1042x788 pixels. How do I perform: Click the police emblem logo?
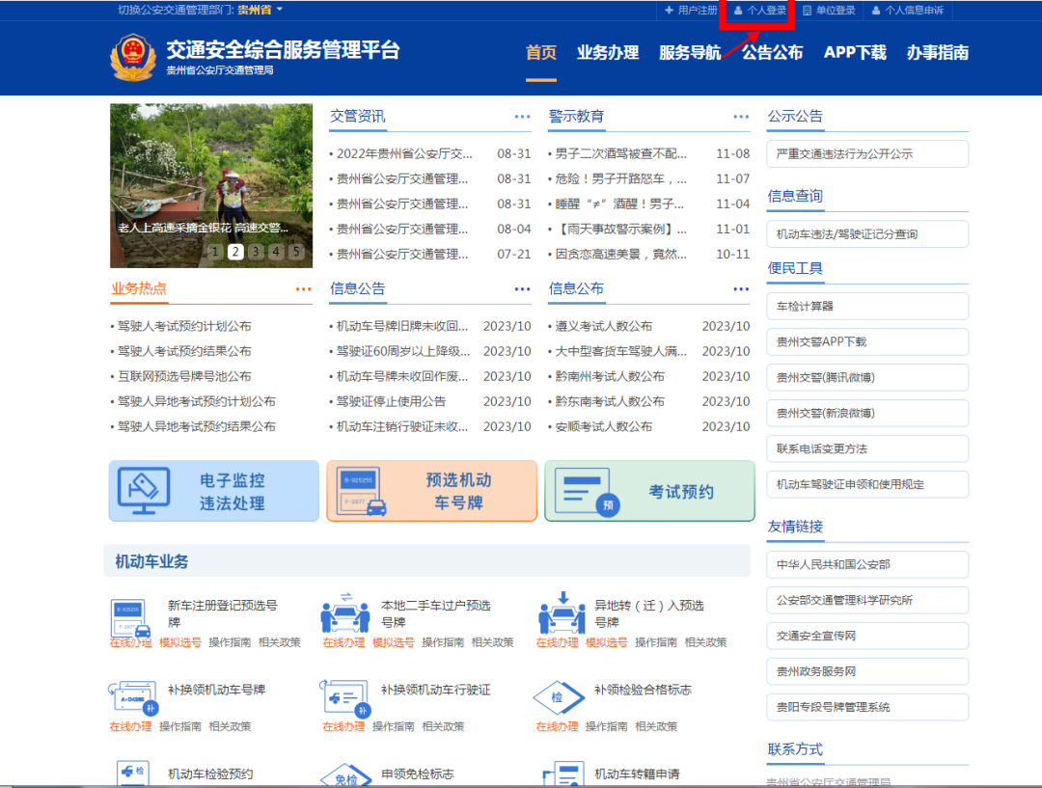tap(133, 58)
